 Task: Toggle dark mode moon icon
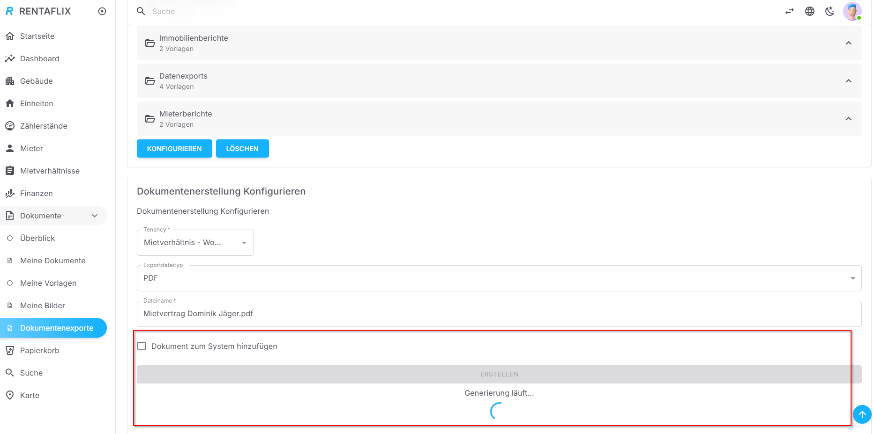coord(829,11)
